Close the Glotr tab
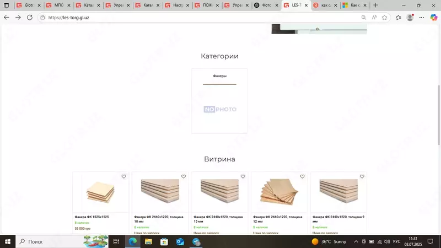 click(39, 5)
